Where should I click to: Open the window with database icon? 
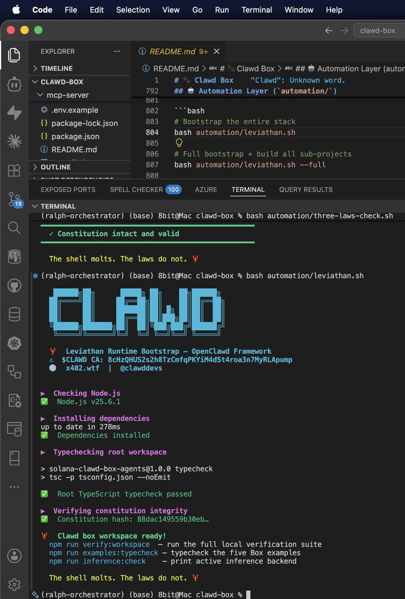point(14,429)
